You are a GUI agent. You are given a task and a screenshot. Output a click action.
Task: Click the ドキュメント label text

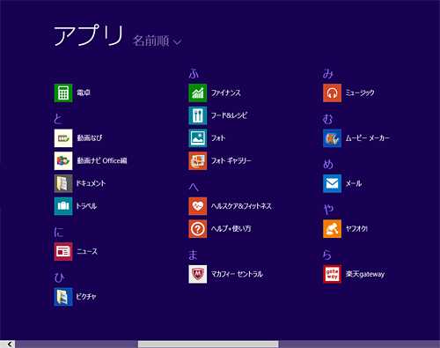[x=91, y=183]
